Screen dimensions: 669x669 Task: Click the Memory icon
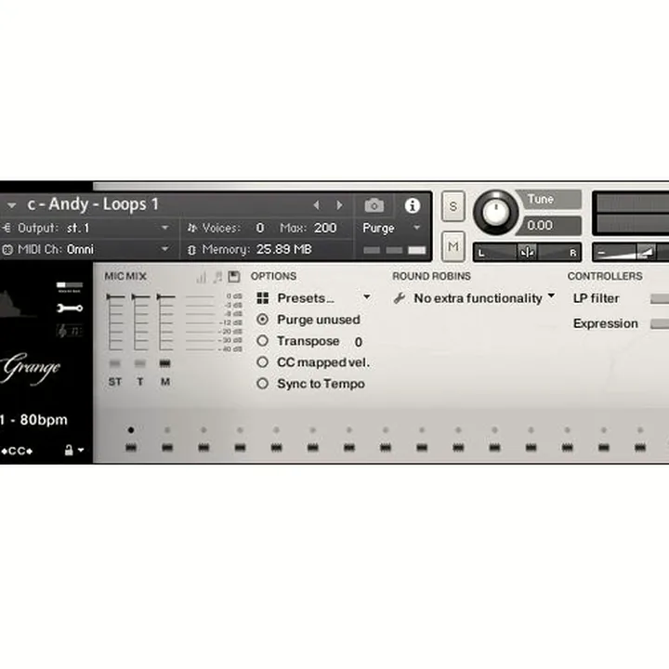(x=191, y=250)
